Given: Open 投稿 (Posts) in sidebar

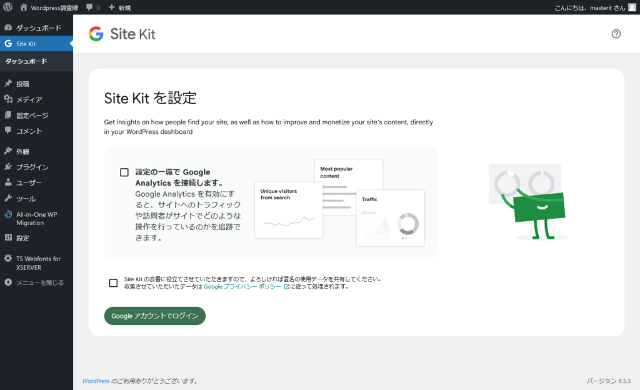Looking at the screenshot, I should [22, 84].
